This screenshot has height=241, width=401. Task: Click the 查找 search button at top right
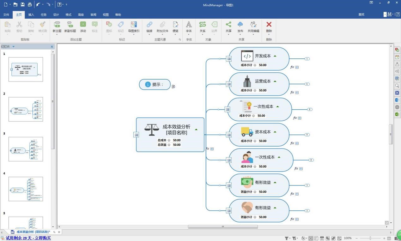tap(361, 15)
